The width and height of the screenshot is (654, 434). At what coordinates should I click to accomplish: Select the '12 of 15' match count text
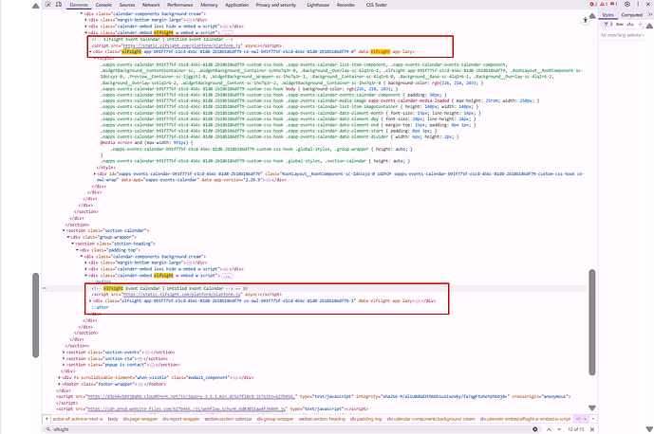(x=575, y=429)
